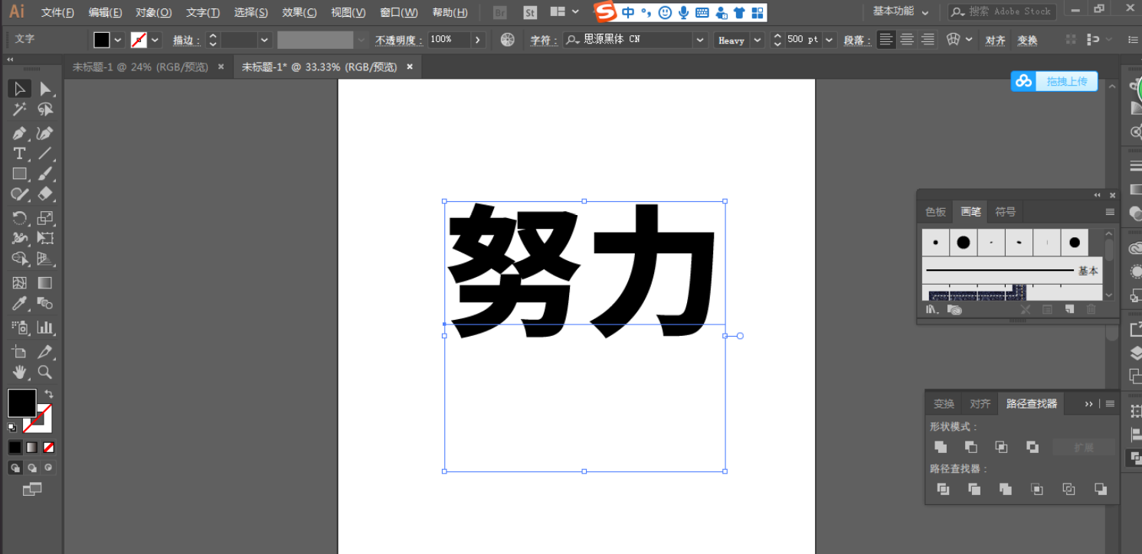Enable Draw Behind mode
1142x554 pixels.
point(32,468)
